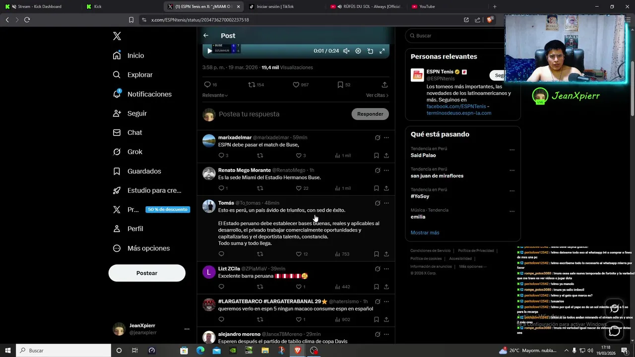Screen dimensions: 635x357
Task: Mute the video volume icon
Action: click(346, 51)
